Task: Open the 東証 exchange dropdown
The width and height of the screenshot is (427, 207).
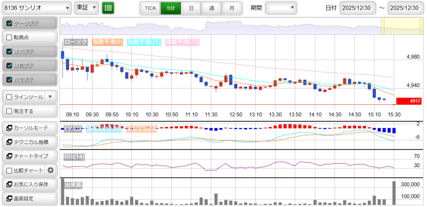Action: coord(86,8)
